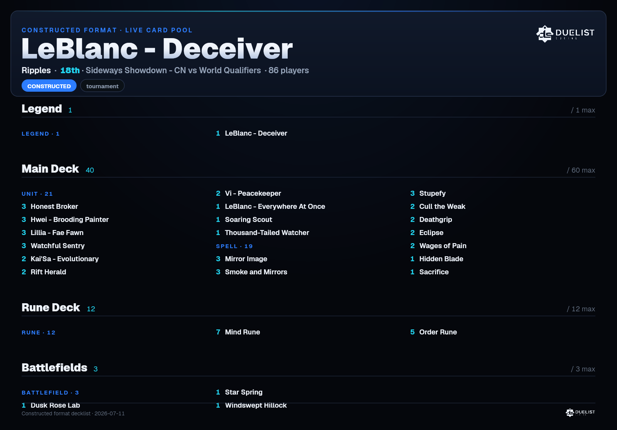This screenshot has height=430, width=617.
Task: Select the CONSTRUCTED format pill
Action: coord(49,86)
